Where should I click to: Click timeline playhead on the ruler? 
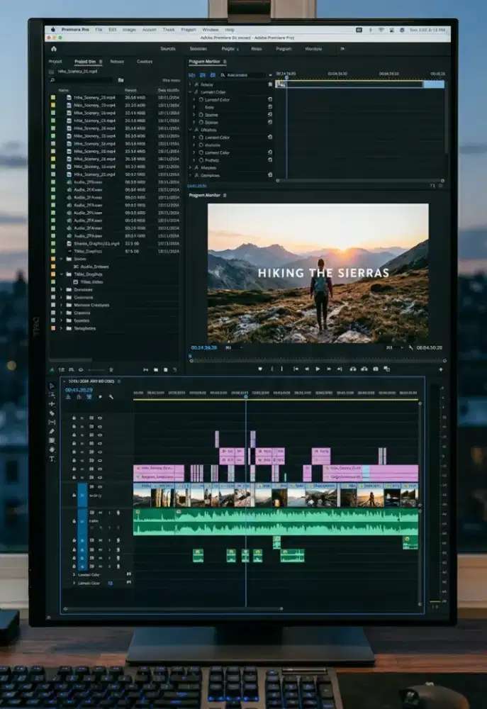(x=246, y=396)
